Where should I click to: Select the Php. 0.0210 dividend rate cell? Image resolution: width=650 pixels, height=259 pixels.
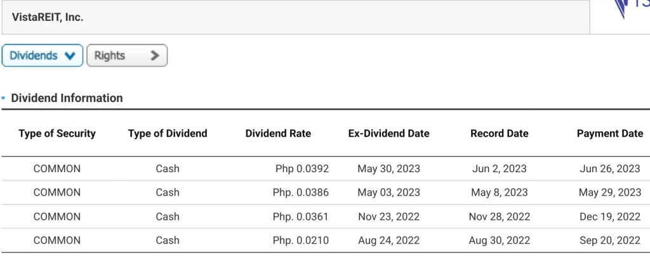pos(300,241)
